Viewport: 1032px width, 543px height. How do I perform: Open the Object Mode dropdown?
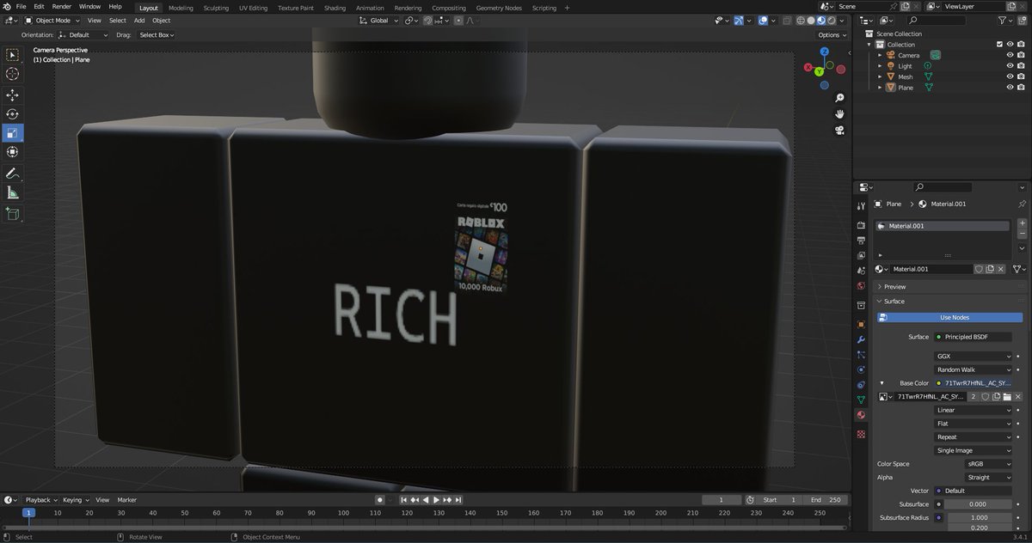(52, 20)
